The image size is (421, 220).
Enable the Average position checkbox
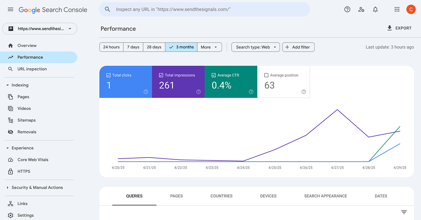266,75
